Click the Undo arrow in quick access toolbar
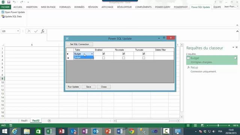The width and height of the screenshot is (240, 135). coord(14,2)
